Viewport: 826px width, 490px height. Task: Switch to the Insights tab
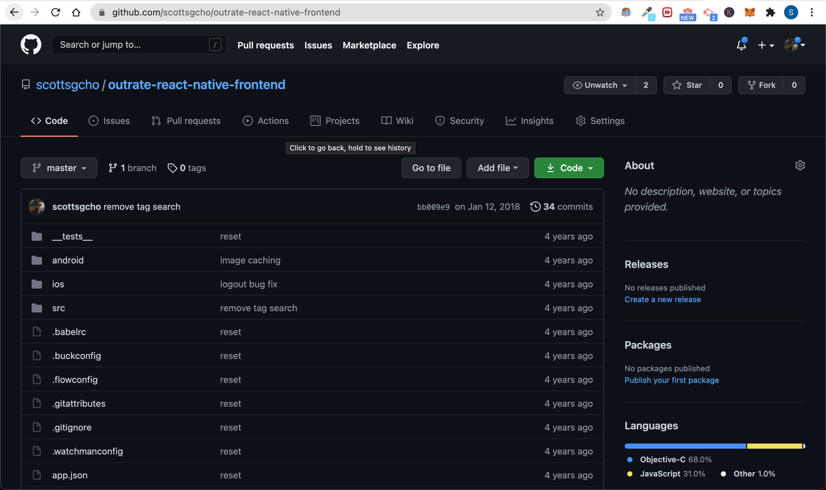(529, 121)
